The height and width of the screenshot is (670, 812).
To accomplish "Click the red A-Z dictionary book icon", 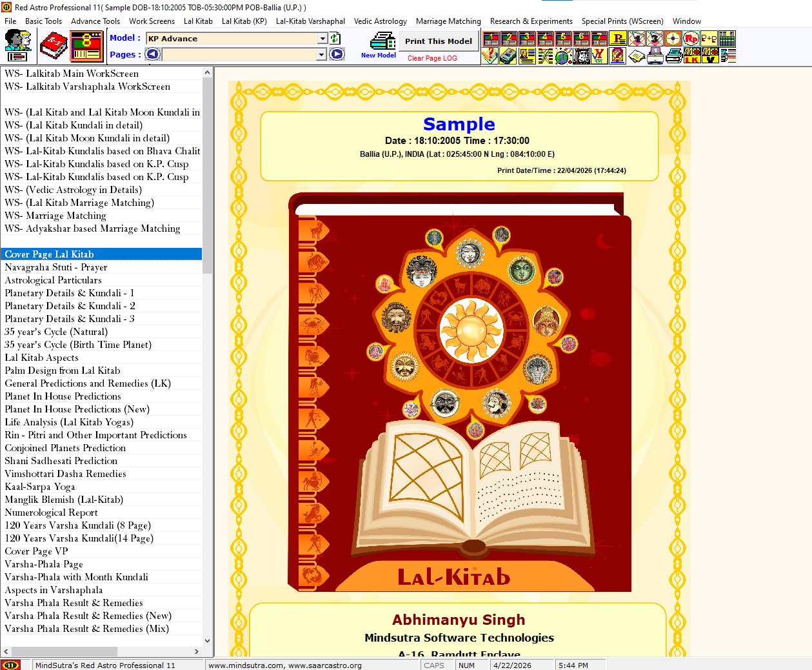I will [x=54, y=46].
